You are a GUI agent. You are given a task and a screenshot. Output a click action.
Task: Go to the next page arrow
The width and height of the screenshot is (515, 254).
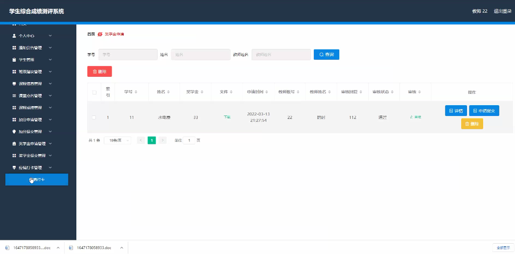(163, 140)
